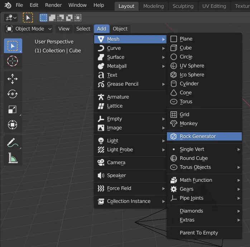Open the Object menu in viewport header

(x=120, y=29)
